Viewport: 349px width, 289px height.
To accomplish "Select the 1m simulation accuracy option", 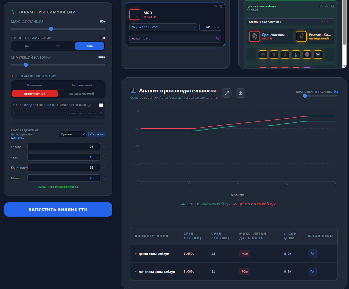I will [27, 46].
